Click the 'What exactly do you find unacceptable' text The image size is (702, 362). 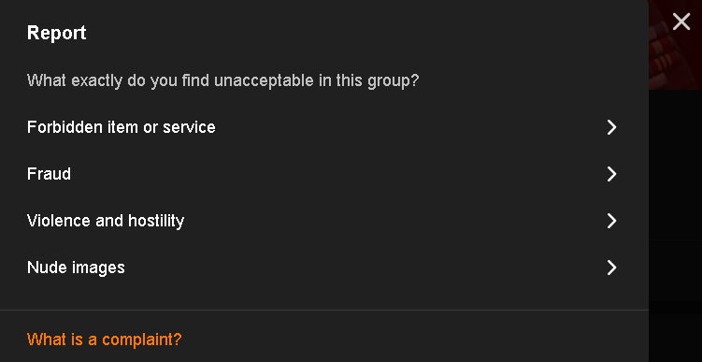[x=222, y=81]
